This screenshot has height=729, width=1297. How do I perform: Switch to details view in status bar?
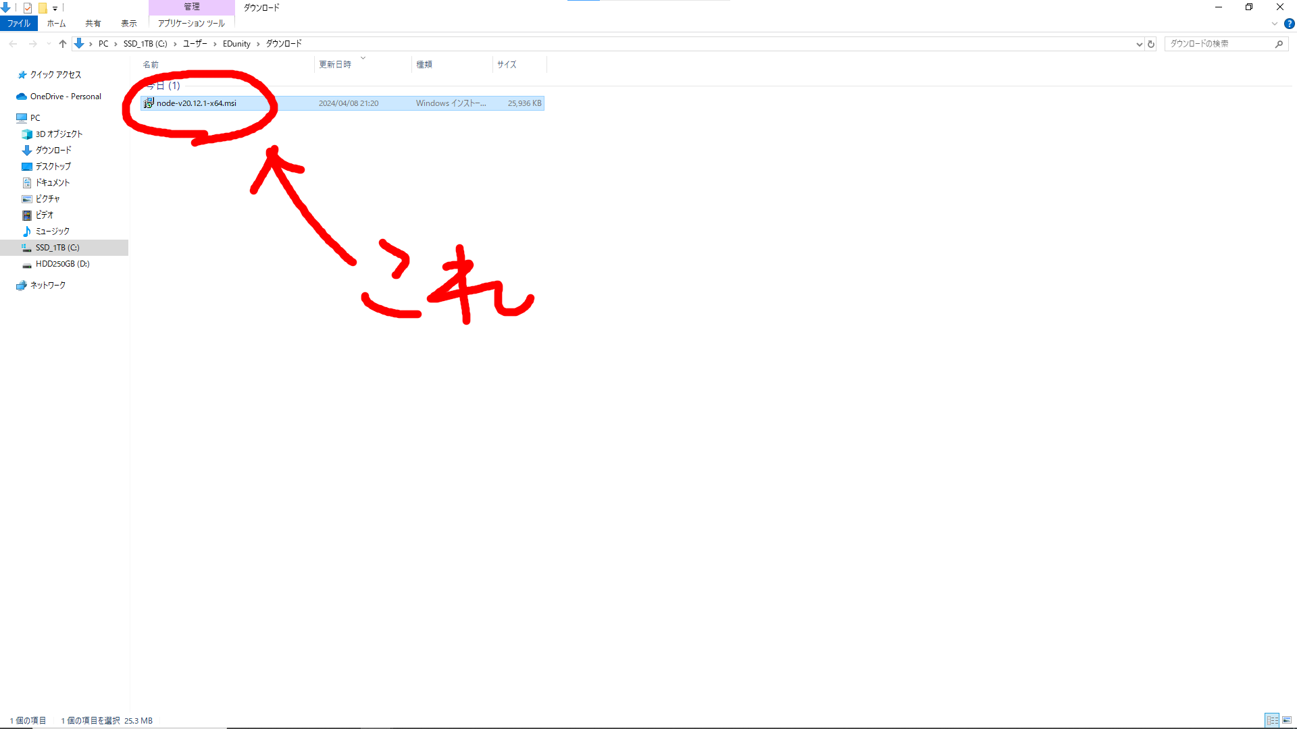coord(1272,720)
